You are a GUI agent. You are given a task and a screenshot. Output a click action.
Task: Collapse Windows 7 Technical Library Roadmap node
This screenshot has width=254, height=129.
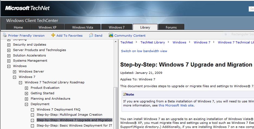click(21, 83)
